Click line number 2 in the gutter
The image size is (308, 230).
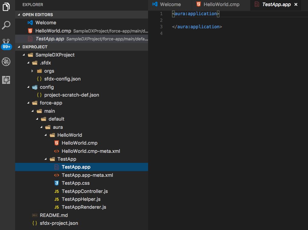(161, 20)
